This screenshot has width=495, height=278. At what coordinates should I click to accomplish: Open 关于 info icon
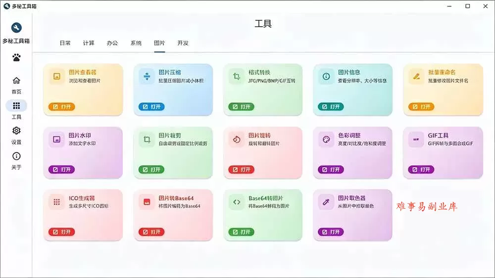[x=16, y=156]
